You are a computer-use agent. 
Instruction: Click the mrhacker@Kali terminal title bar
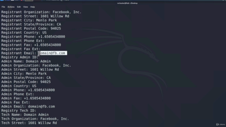point(127,3)
